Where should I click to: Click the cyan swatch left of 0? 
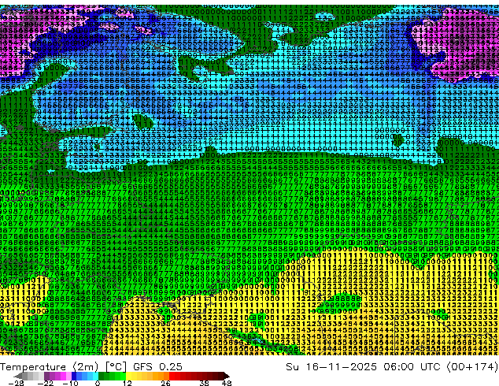[x=95, y=376]
